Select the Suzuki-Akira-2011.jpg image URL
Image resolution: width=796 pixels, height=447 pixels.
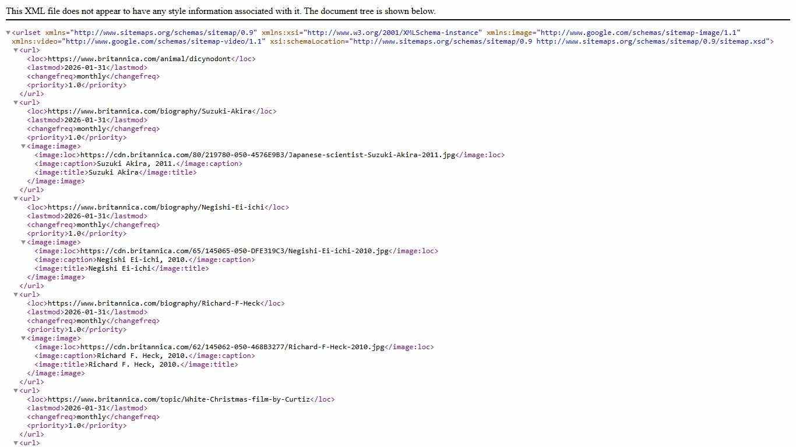(270, 155)
